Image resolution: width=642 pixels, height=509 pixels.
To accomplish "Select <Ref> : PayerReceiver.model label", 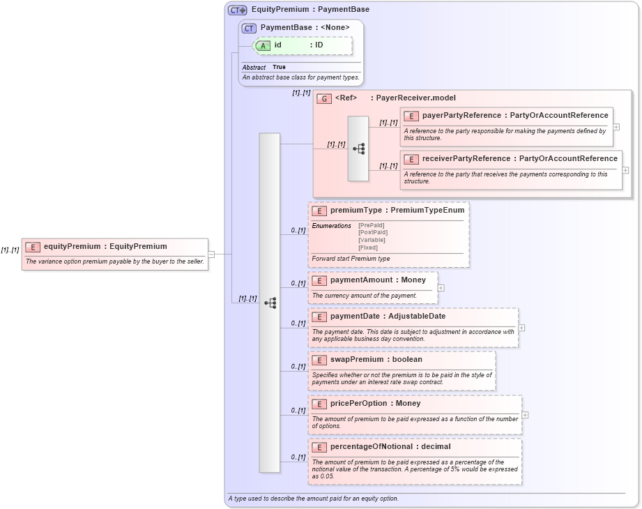I will (x=395, y=98).
